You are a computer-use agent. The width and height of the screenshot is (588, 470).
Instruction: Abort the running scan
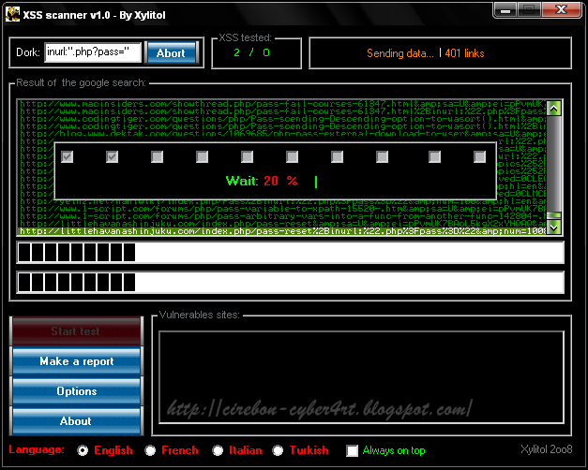[x=172, y=52]
